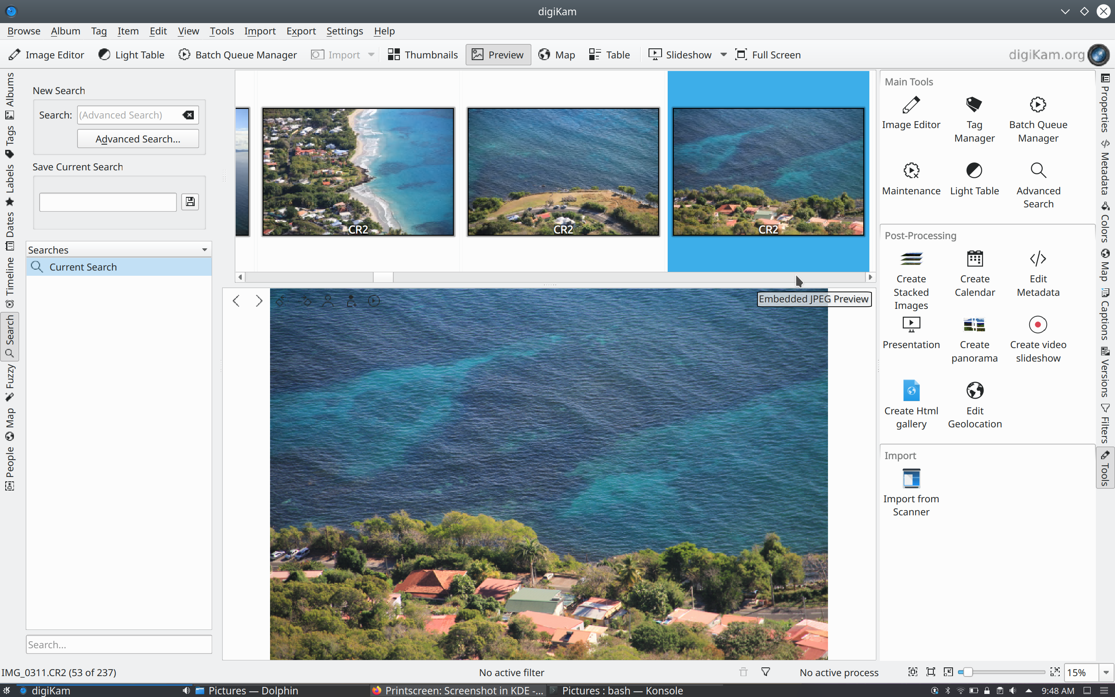Open Image Editor from Main Tools panel
This screenshot has height=697, width=1115.
[x=911, y=113]
